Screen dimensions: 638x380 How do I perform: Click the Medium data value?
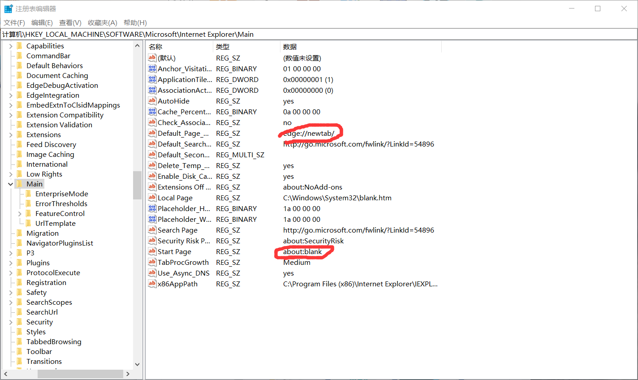click(x=297, y=262)
